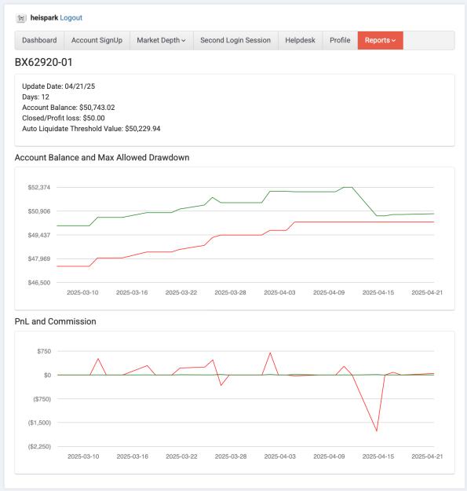Image resolution: width=467 pixels, height=491 pixels.
Task: Open Second Login Session page
Action: 235,40
